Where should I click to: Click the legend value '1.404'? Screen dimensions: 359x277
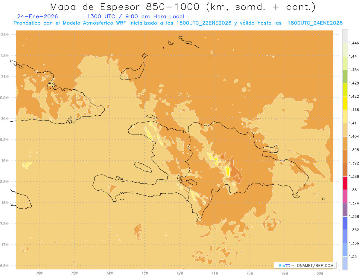354,136
